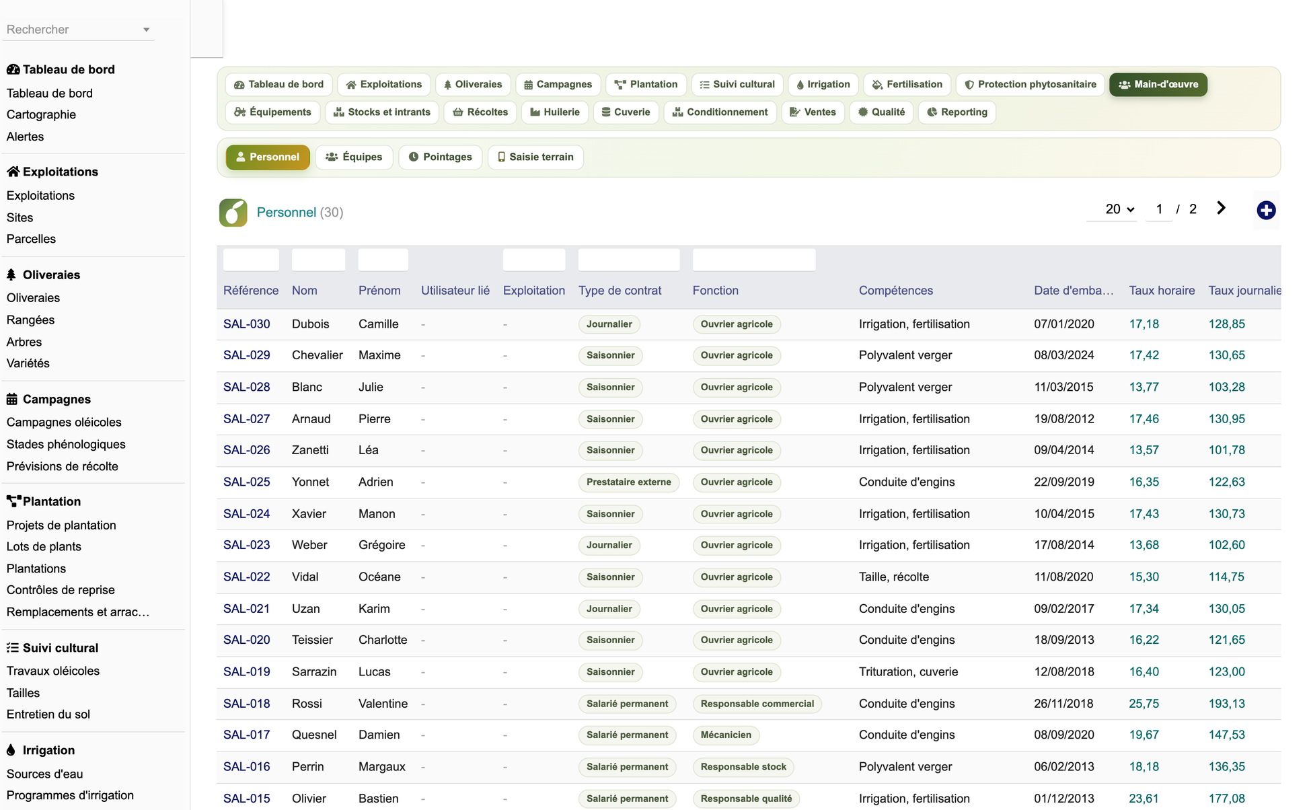Open the Fertilisation module tab
Screen dimensions: 1309x810
907,85
